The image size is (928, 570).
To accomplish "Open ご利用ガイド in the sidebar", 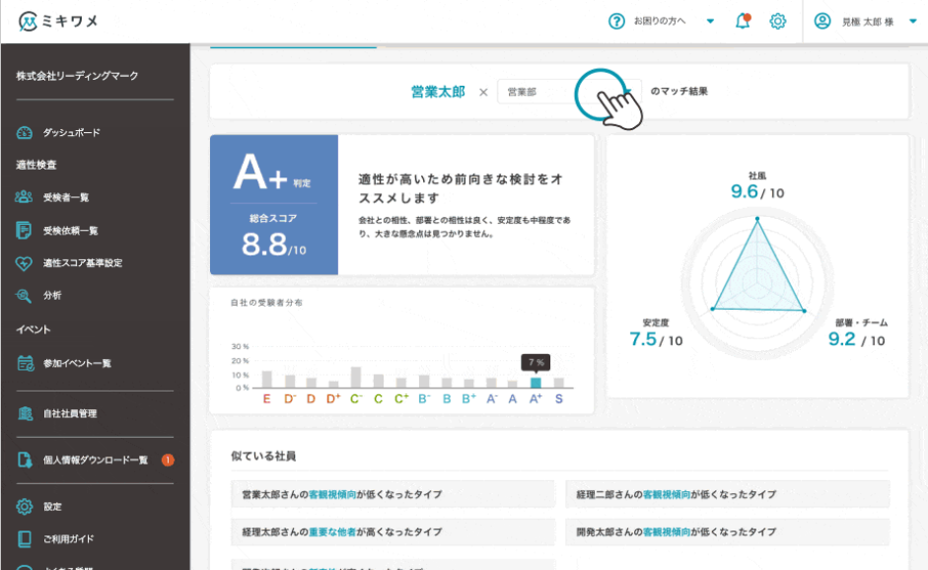I will click(x=69, y=539).
